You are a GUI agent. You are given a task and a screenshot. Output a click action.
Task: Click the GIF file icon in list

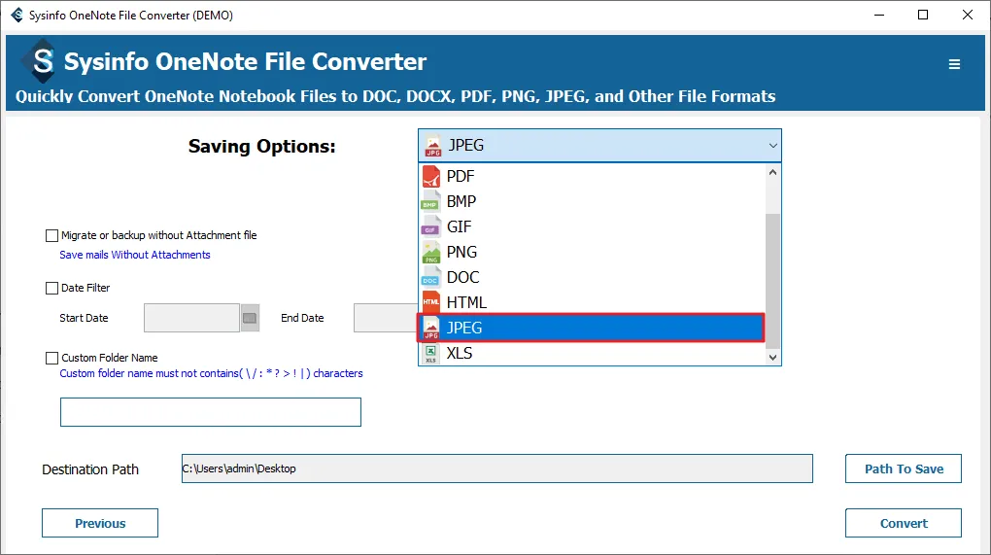pos(431,226)
